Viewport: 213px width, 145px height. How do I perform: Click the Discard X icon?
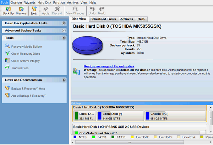(x=57, y=9)
